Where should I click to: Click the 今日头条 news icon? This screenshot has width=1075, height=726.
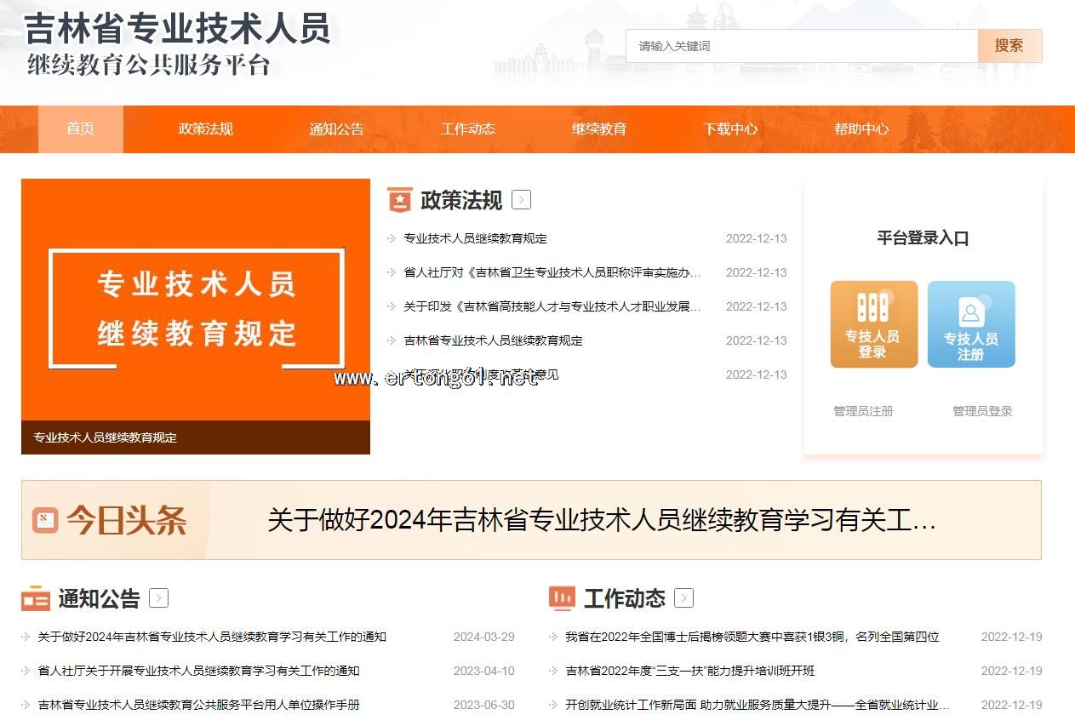(x=45, y=520)
